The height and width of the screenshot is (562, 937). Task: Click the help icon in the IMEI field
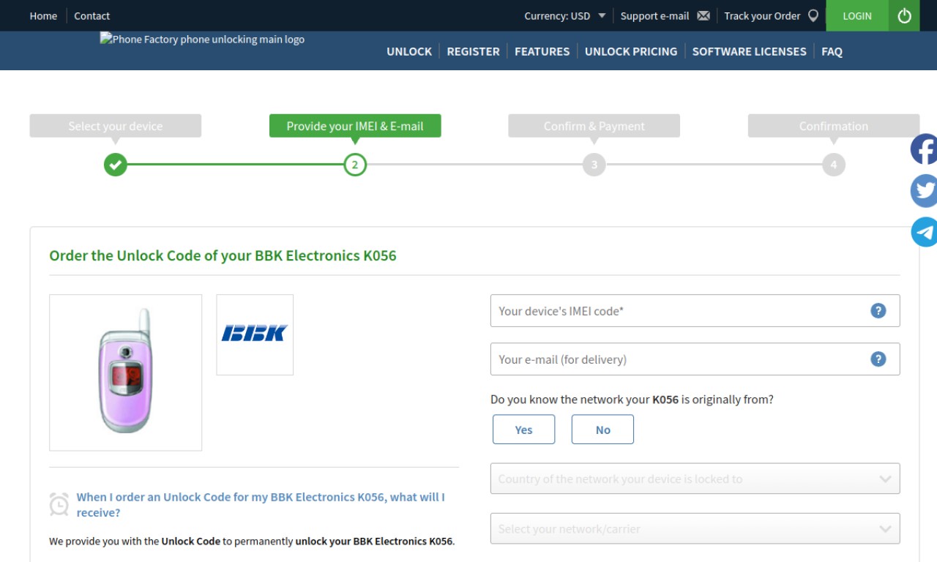(x=878, y=311)
